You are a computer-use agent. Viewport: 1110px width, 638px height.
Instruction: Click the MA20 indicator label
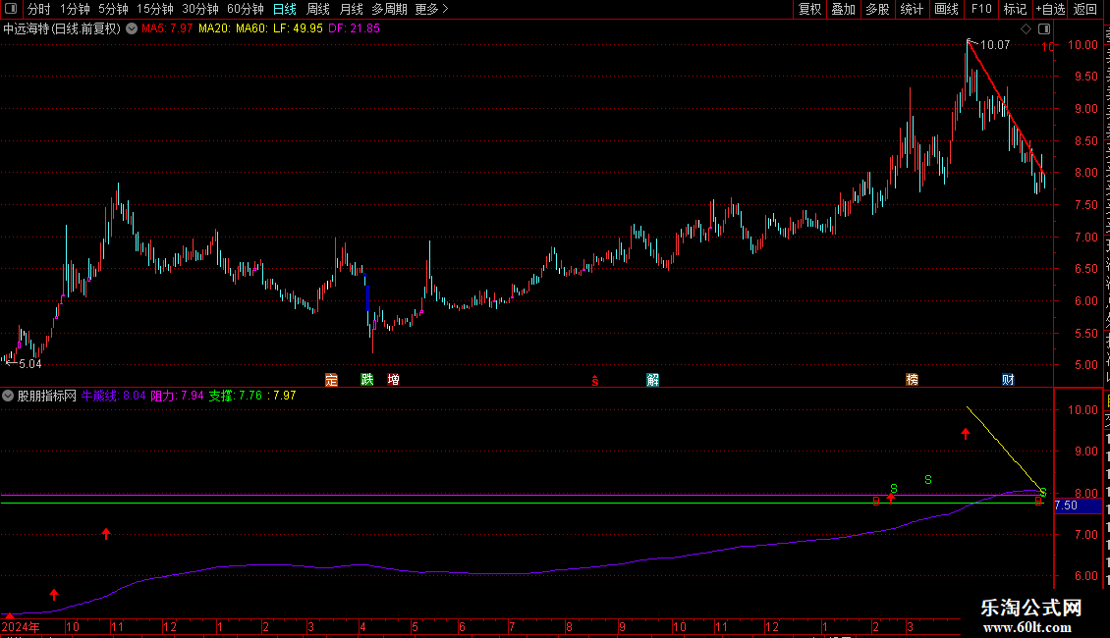click(215, 28)
